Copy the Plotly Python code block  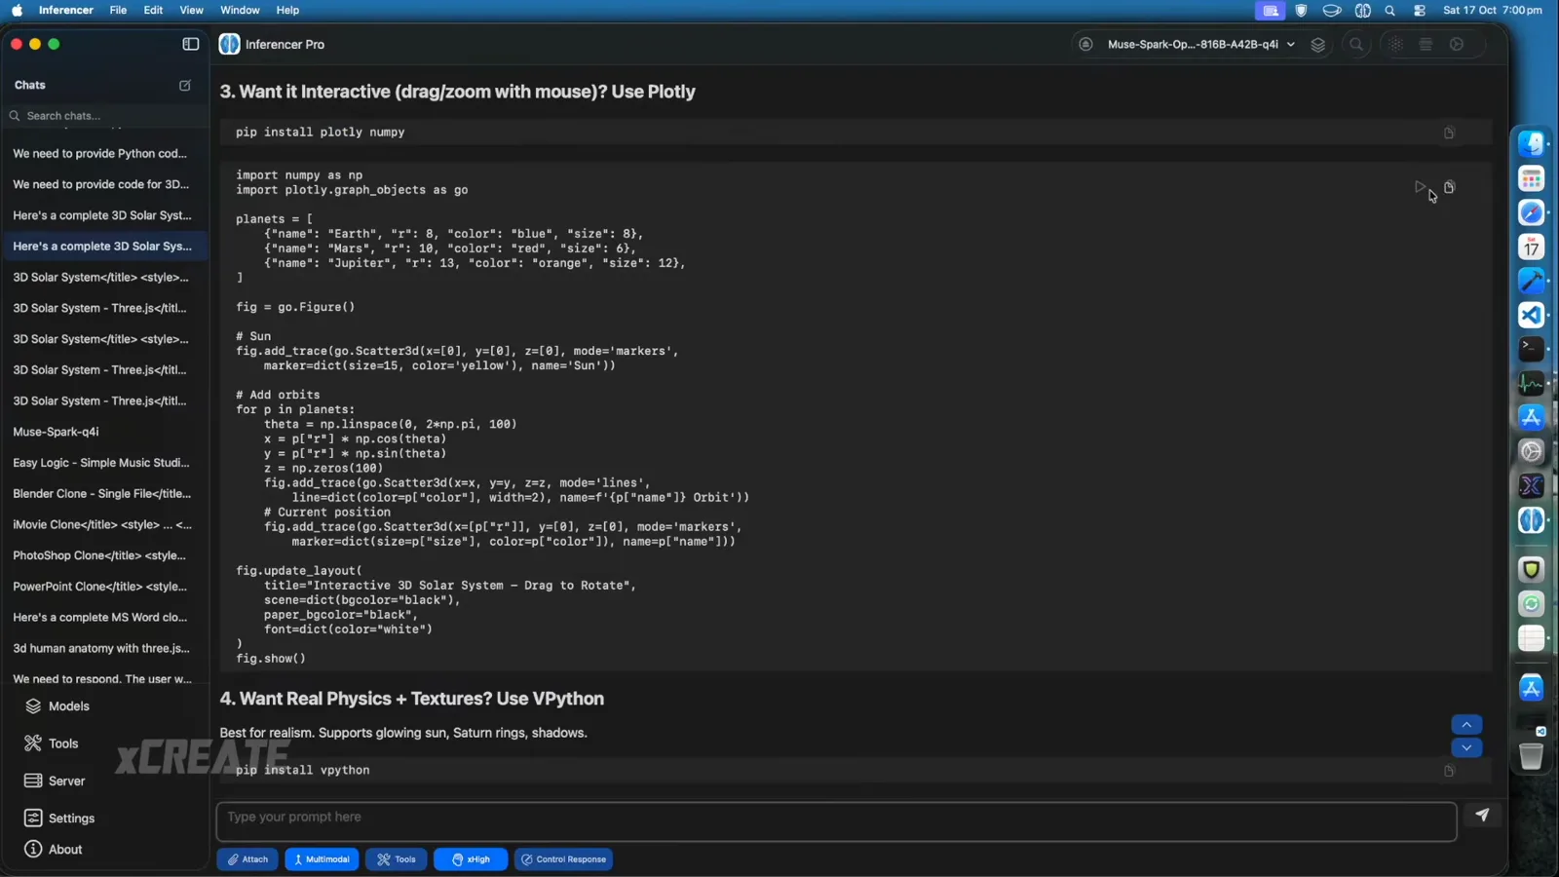tap(1449, 186)
